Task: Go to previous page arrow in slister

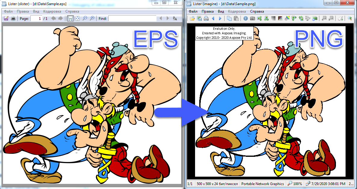Action: click(x=53, y=18)
